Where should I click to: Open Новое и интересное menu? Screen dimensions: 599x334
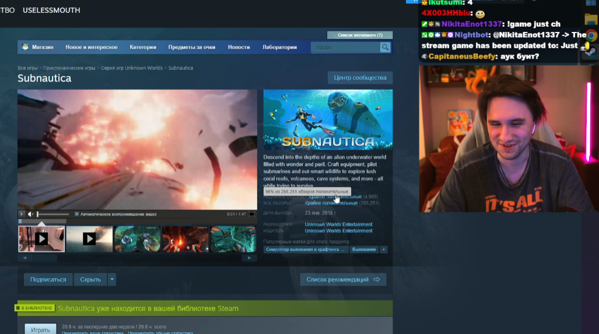coord(92,47)
